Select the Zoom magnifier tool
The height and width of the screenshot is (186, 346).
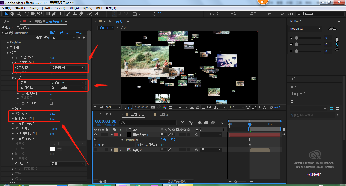coord(18,14)
